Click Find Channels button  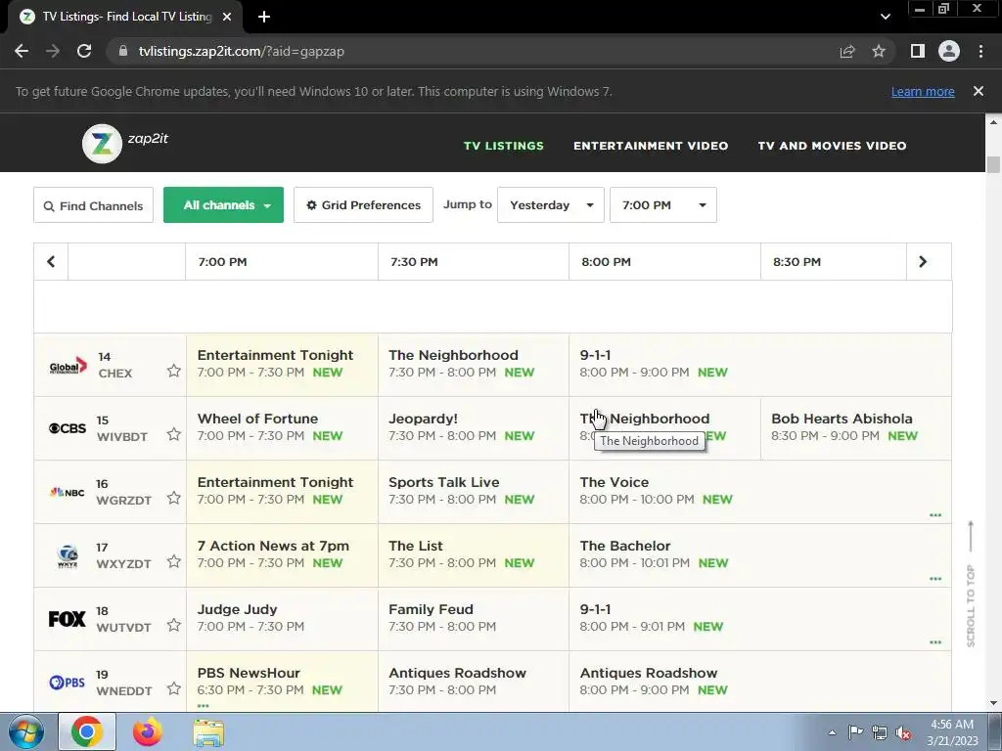click(x=93, y=205)
